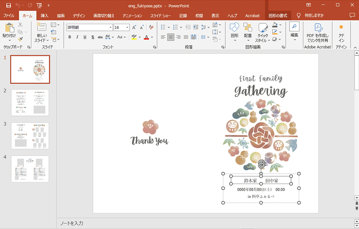Screen dimensions: 359x229
Task: Click the Save icon in title bar
Action: [8, 5]
